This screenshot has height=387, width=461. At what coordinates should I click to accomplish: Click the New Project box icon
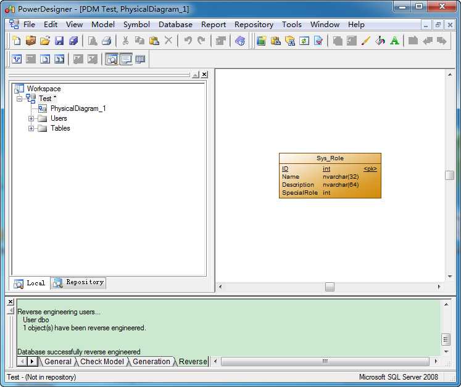31,41
